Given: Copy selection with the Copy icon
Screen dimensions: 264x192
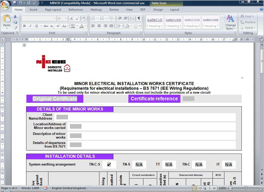Looking at the screenshot, I should pos(15,22).
